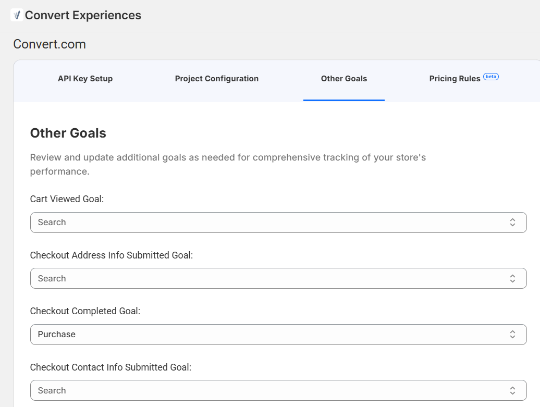Switch to the Project Configuration tab
This screenshot has width=540, height=407.
pyautogui.click(x=217, y=79)
